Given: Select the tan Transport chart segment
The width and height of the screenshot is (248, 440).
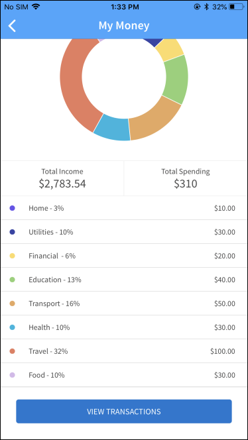Looking at the screenshot, I should pyautogui.click(x=155, y=119).
